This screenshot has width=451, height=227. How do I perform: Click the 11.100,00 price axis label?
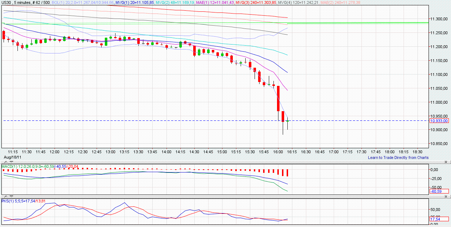click(439, 74)
